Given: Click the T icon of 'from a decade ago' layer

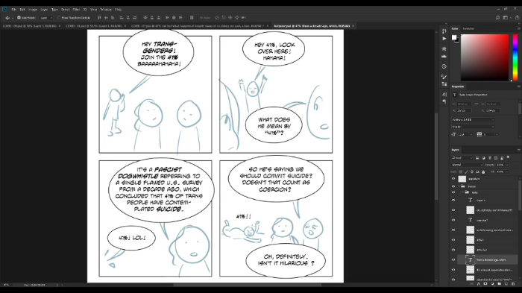Looking at the screenshot, I should tap(470, 259).
